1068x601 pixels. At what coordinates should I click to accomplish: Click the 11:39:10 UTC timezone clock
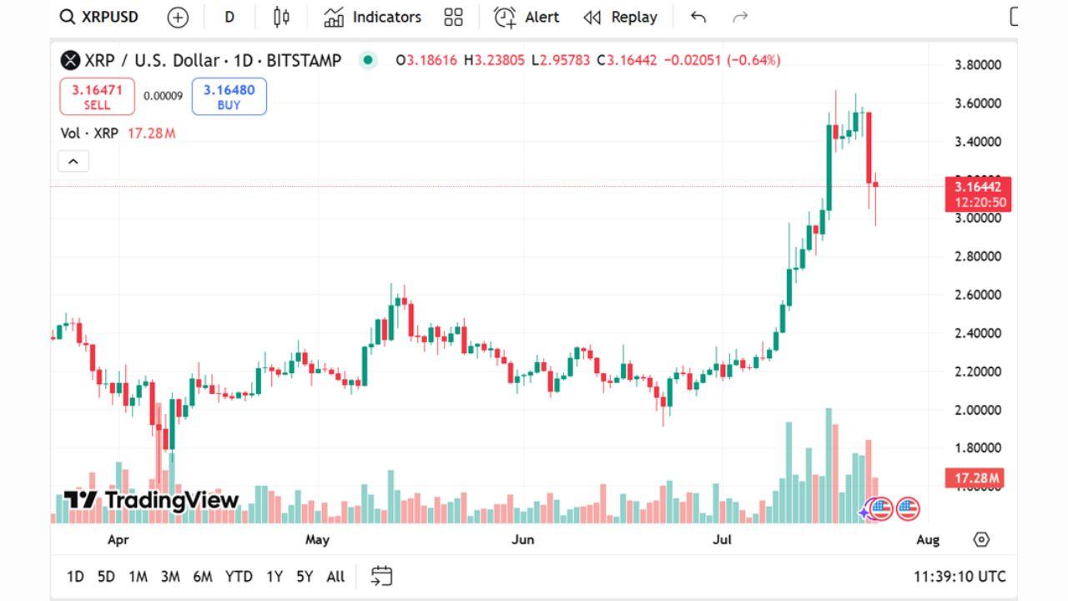(960, 576)
